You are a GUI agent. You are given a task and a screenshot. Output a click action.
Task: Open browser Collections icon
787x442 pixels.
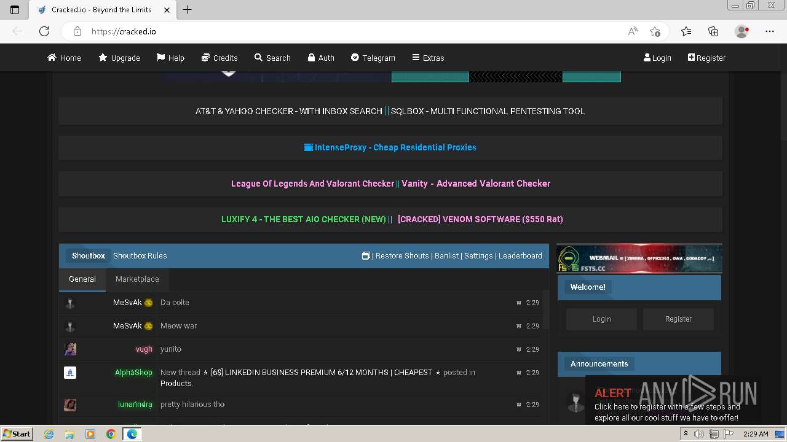(713, 31)
